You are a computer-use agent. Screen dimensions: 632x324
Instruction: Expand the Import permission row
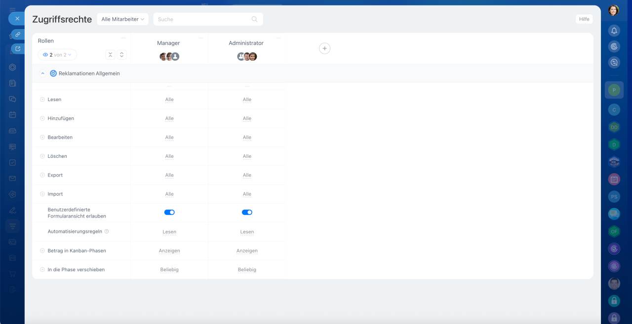pyautogui.click(x=42, y=194)
